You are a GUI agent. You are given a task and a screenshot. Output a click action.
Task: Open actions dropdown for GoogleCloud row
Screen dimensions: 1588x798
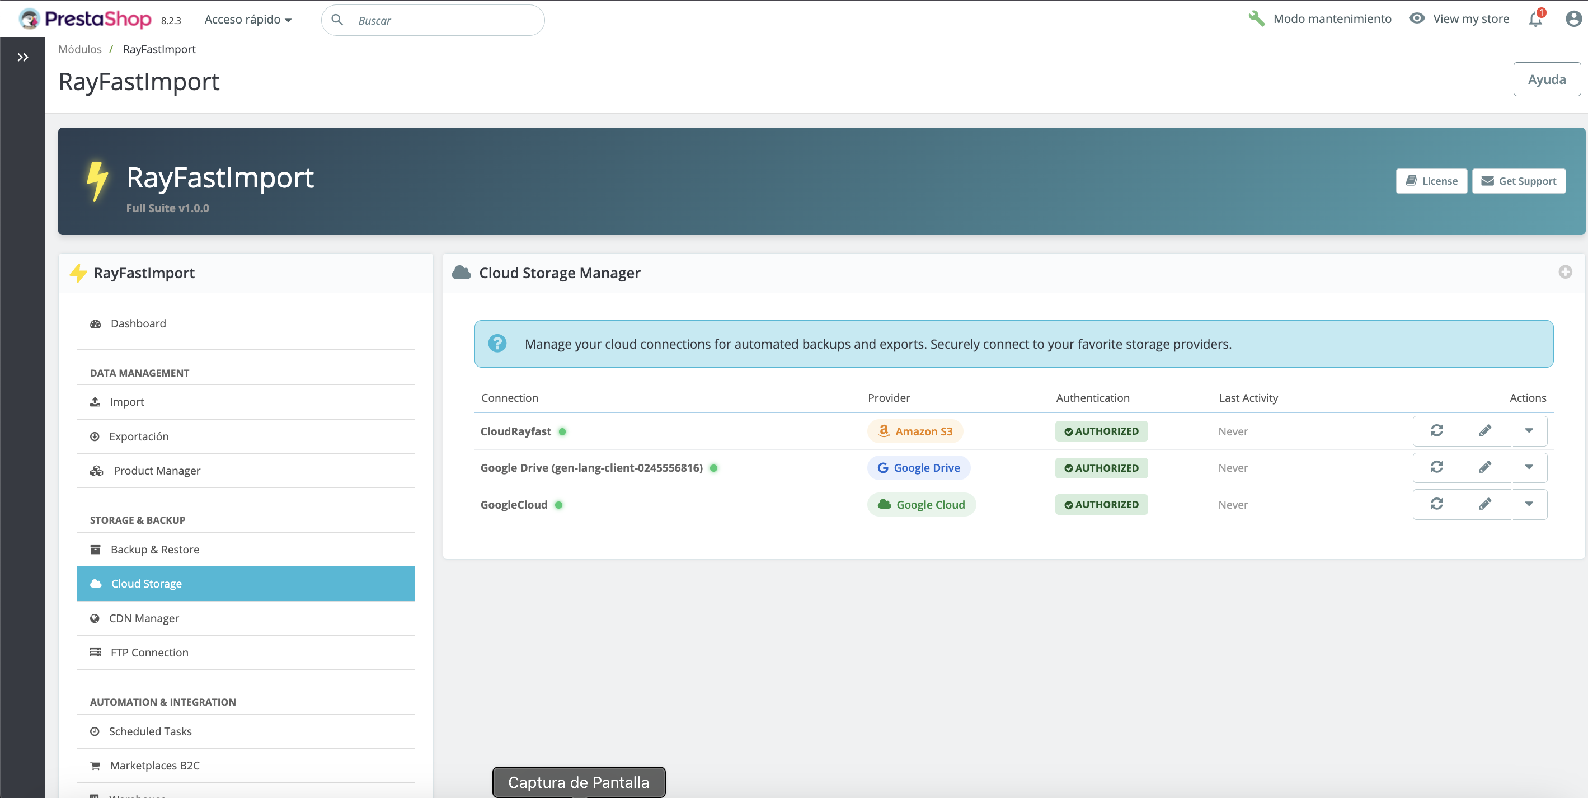(x=1529, y=504)
